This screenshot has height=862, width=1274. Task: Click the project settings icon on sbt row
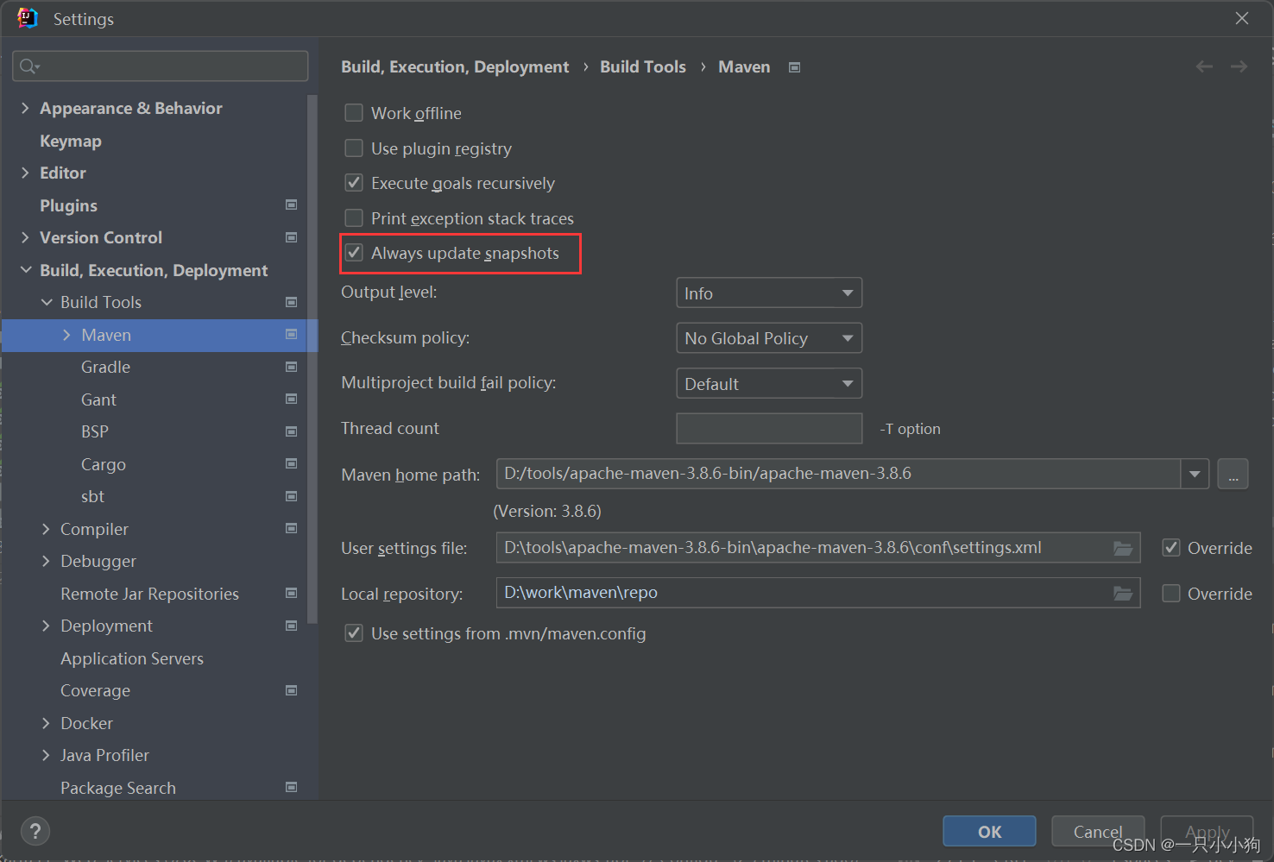[x=292, y=496]
